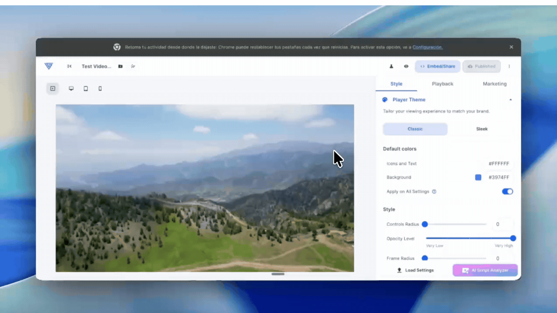Click the Test Video title

pos(97,67)
